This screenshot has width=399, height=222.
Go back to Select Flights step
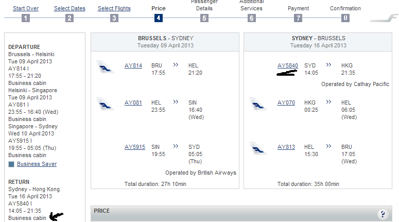pos(114,8)
